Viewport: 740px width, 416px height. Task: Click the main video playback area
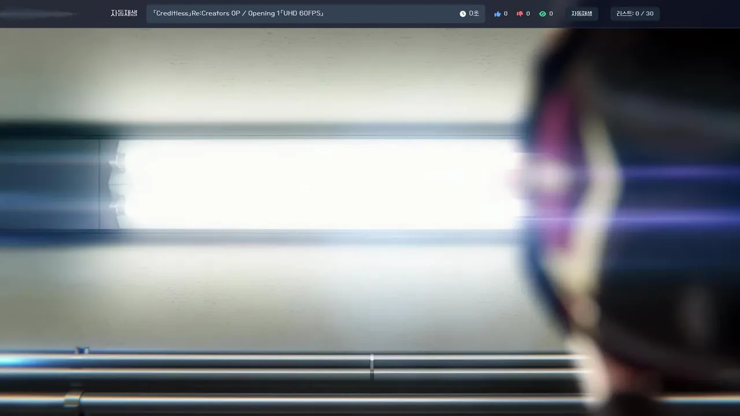(x=370, y=222)
